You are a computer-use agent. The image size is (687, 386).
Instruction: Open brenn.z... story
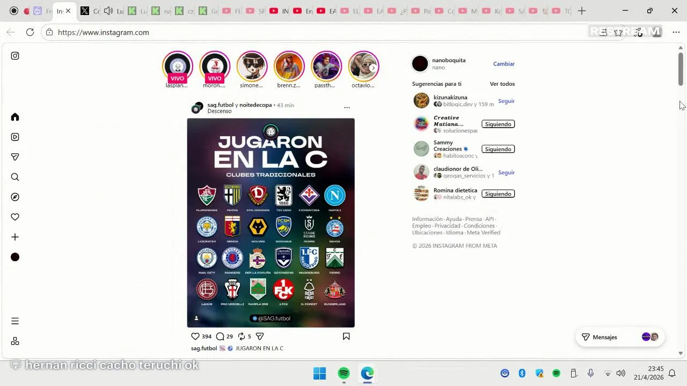[x=289, y=66]
